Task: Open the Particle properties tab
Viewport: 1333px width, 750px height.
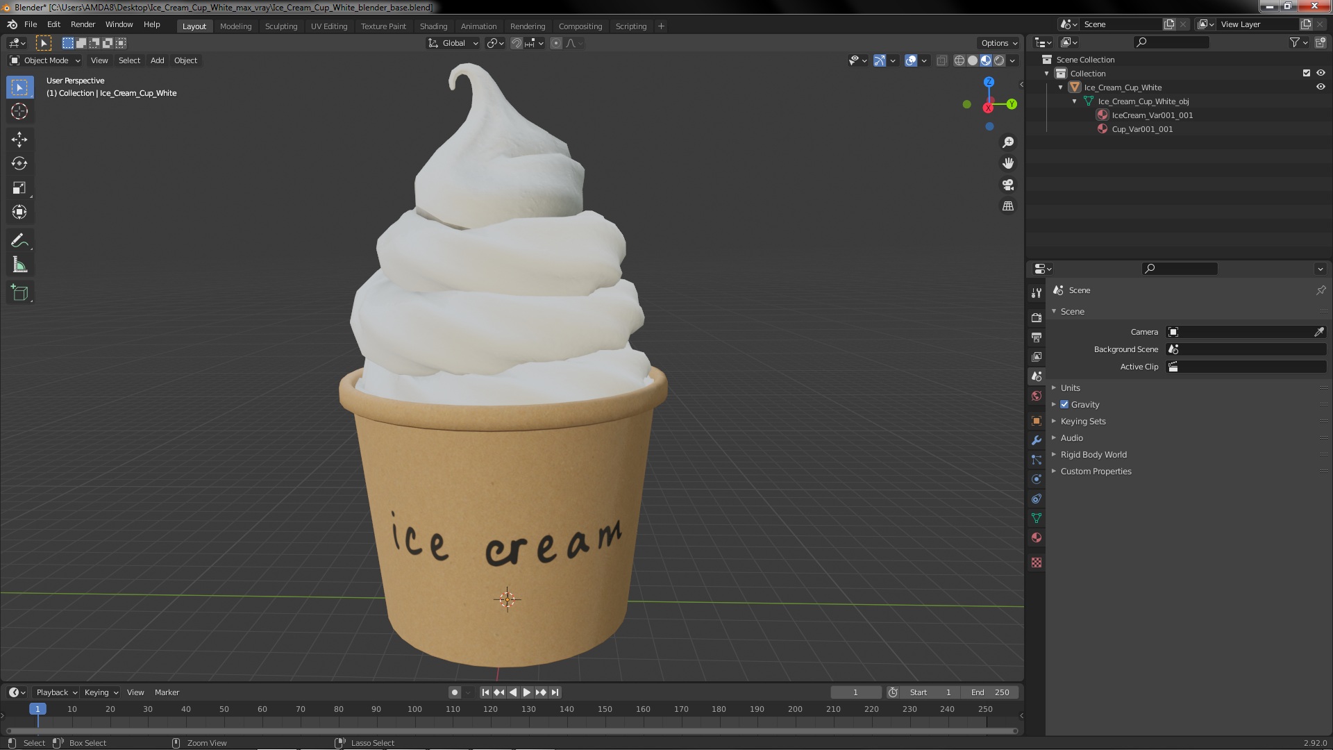Action: coord(1037,460)
